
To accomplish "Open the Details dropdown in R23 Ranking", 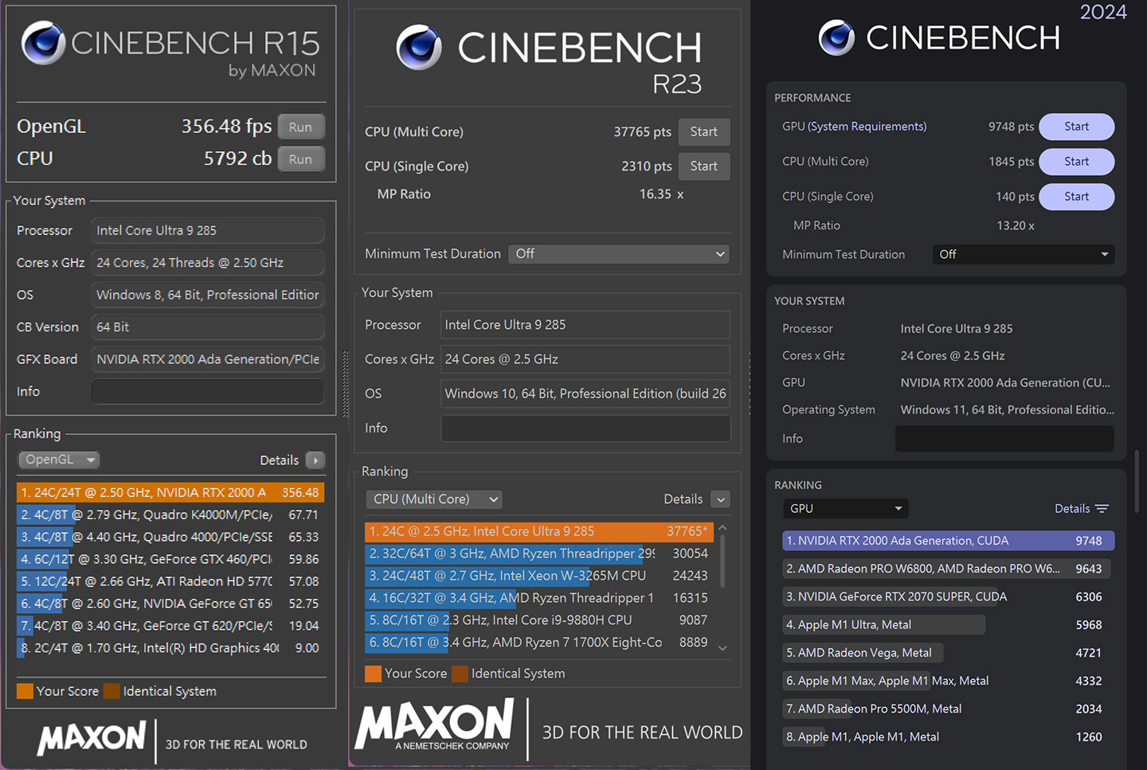I will point(720,499).
